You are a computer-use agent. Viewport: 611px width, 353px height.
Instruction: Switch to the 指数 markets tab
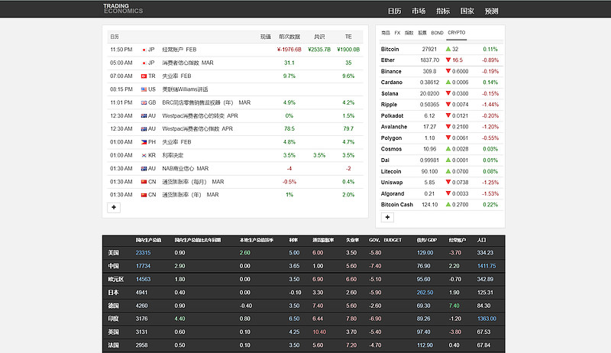409,33
